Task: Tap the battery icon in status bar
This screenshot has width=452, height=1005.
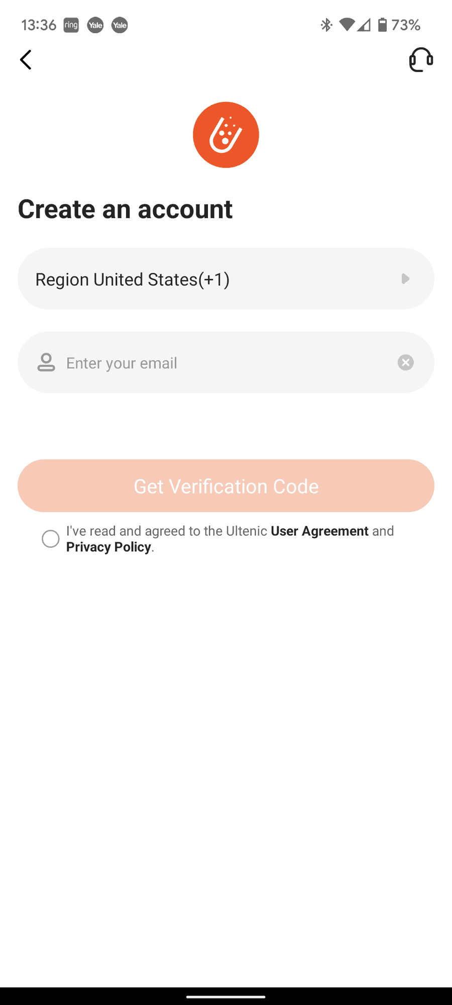Action: [383, 25]
